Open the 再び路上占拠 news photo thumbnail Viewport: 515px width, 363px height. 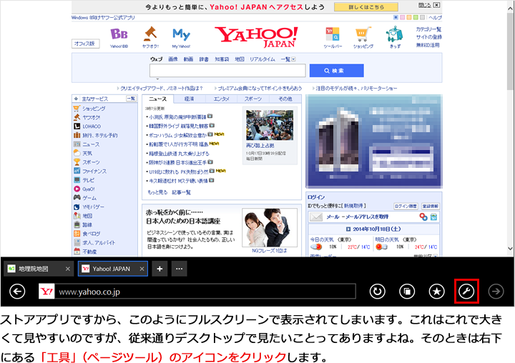(x=270, y=125)
